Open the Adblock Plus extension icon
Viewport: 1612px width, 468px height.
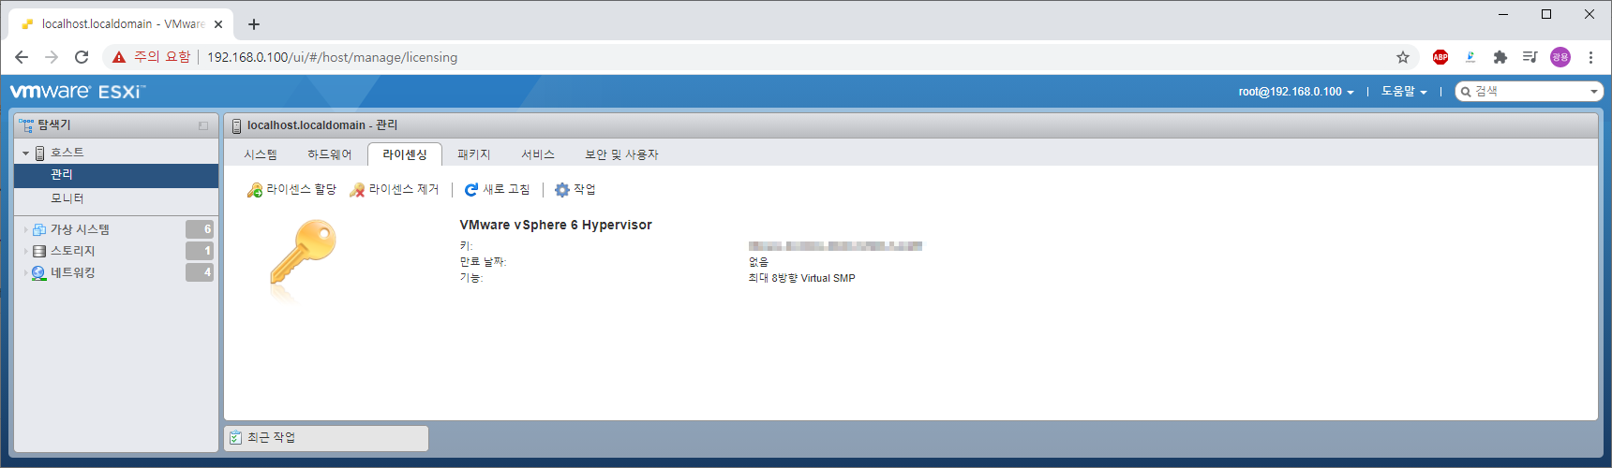(x=1440, y=57)
